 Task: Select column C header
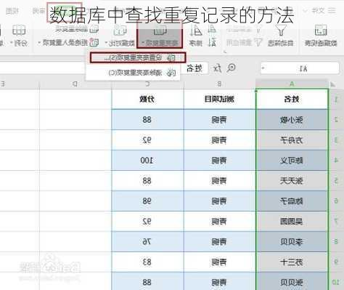click(x=147, y=84)
